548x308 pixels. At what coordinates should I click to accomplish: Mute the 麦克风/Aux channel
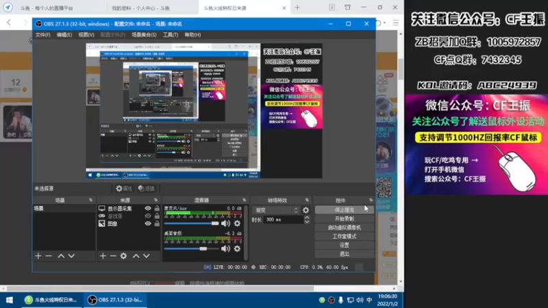tap(225, 223)
